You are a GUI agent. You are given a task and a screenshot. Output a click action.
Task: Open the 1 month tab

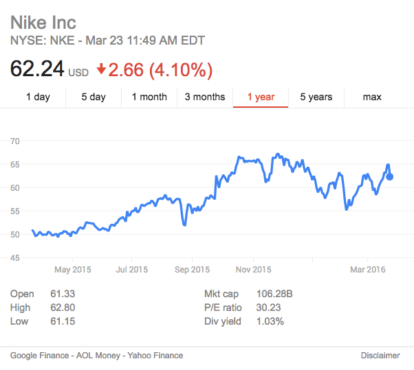point(149,97)
